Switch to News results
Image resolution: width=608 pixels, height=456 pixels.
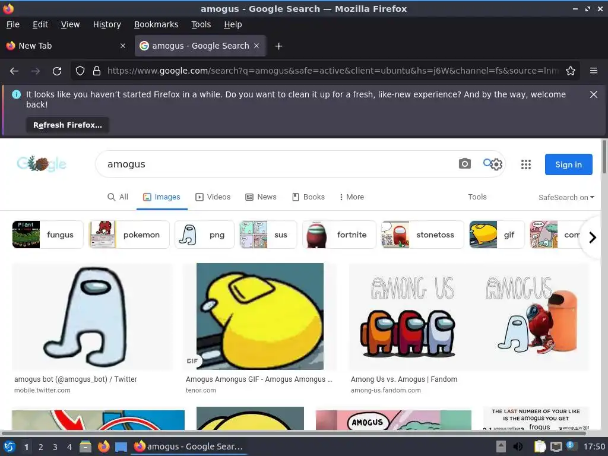click(261, 197)
